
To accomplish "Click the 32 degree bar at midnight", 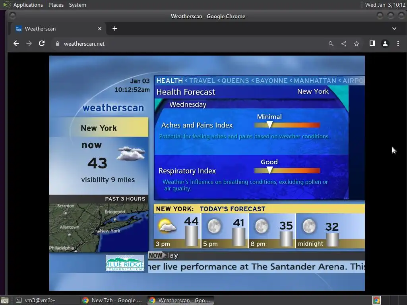I will 333,239.
